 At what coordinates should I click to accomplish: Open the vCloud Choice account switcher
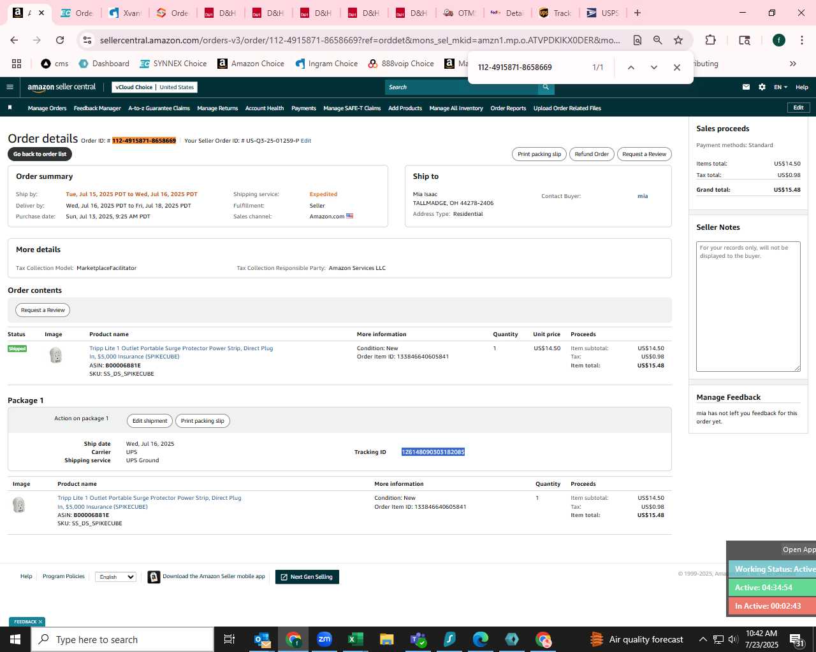click(154, 87)
